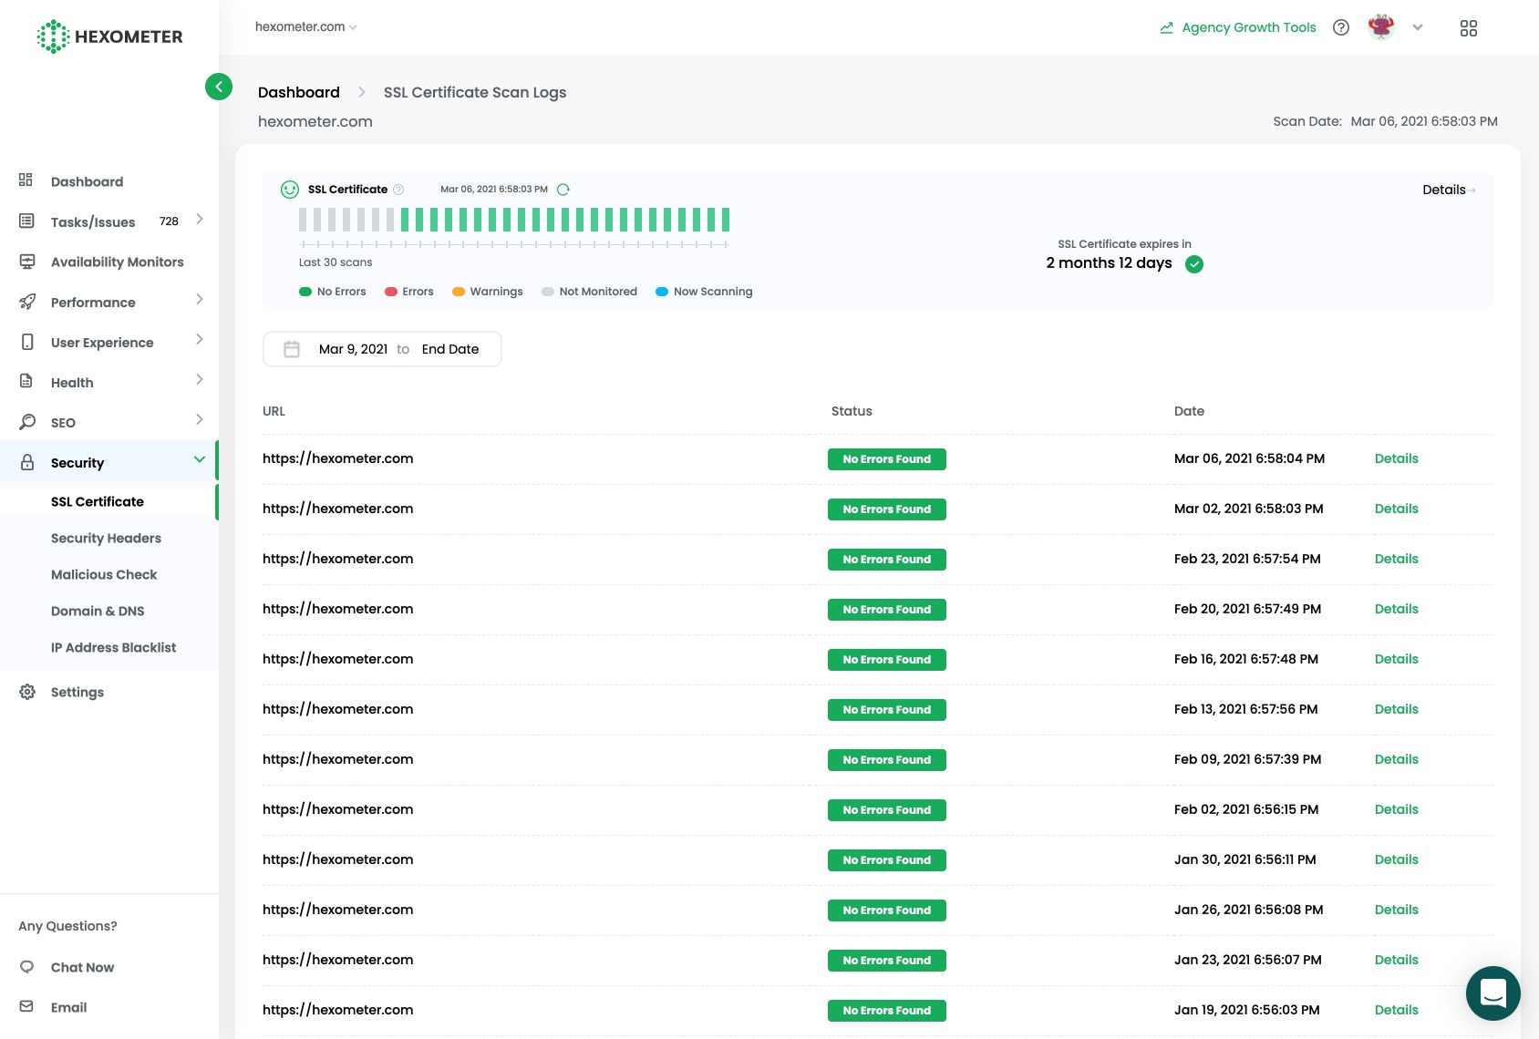Open Details for Feb 02, 2021 scan

click(1396, 809)
